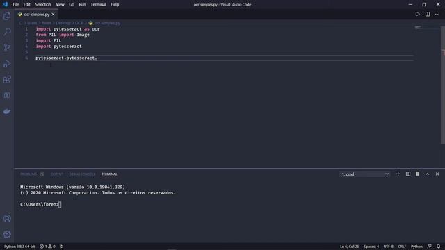The image size is (445, 250).
Task: Click the editor vertical scrollbar
Action: (443, 85)
